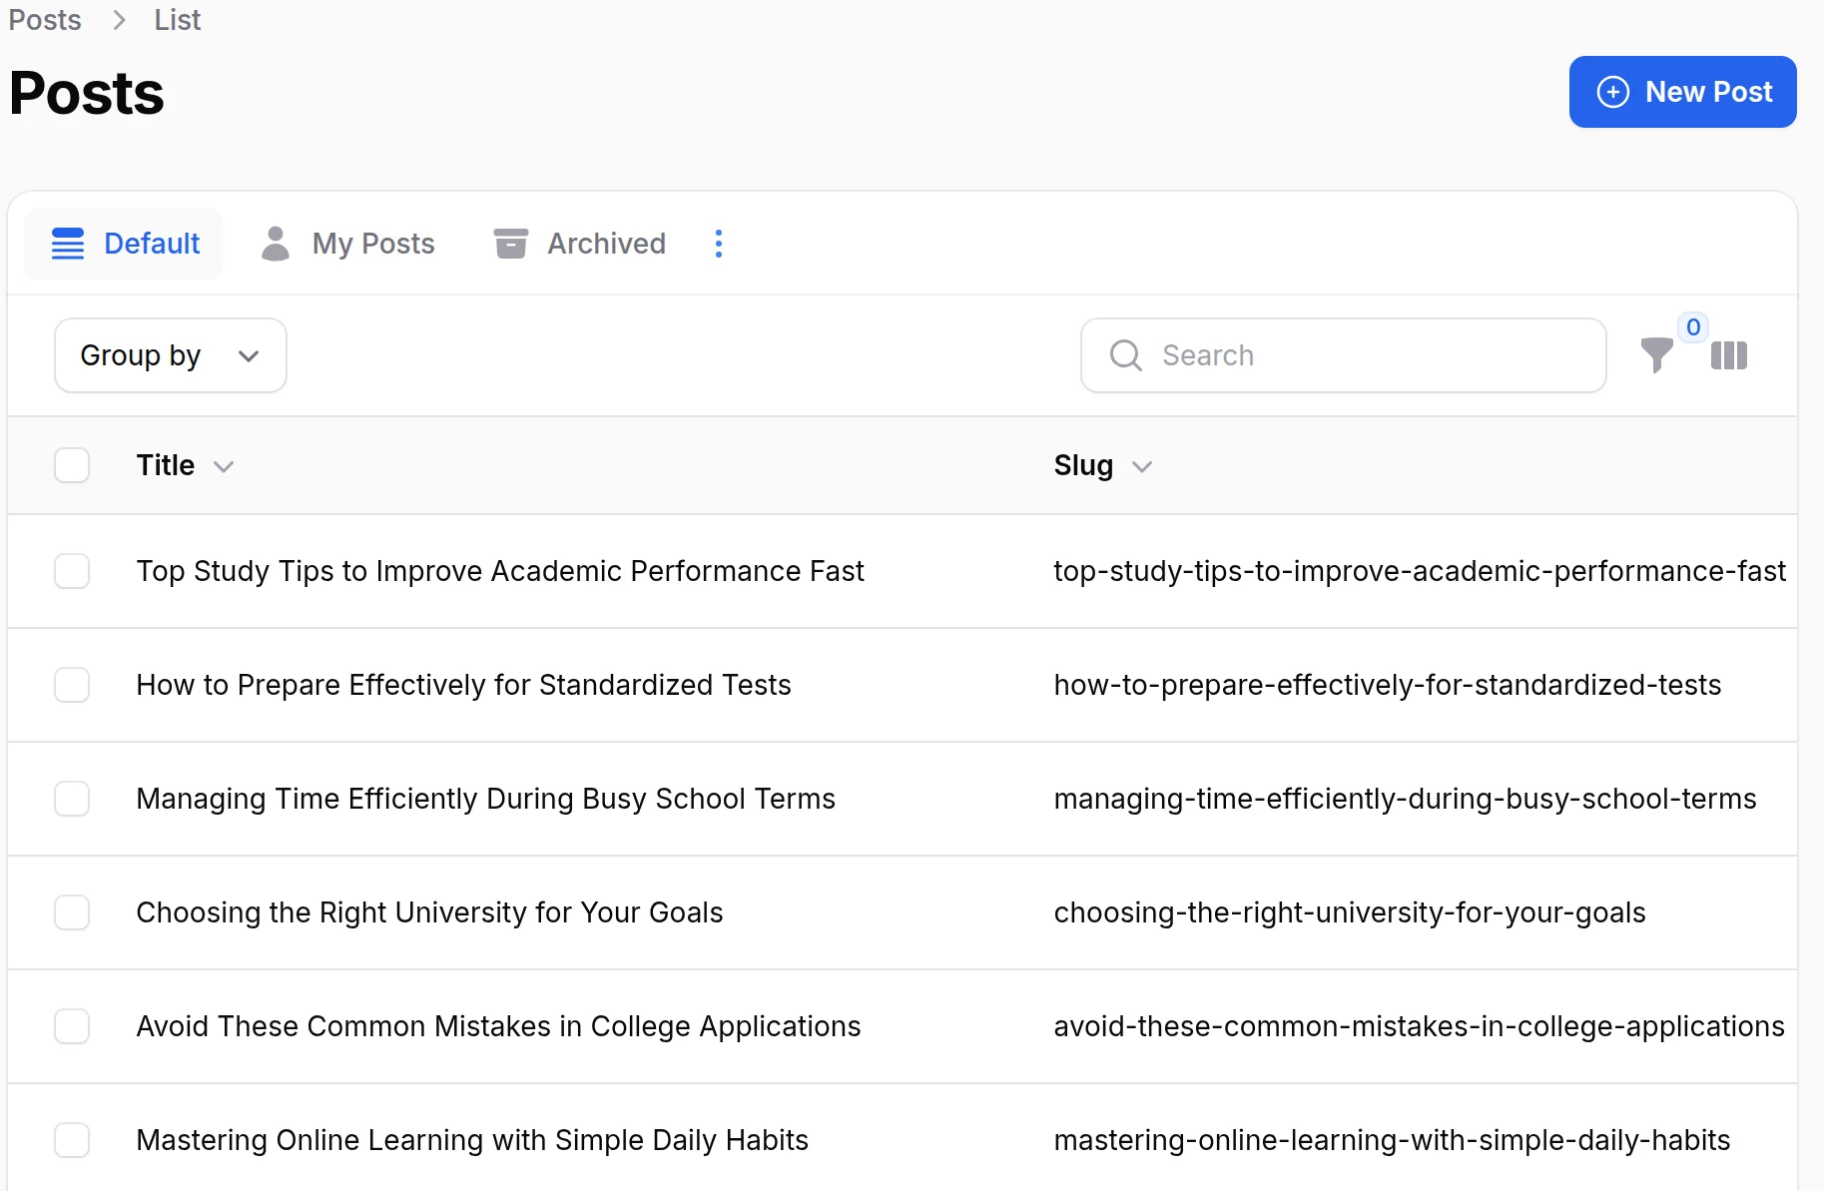The height and width of the screenshot is (1191, 1824).
Task: Open post Avoid These Common Mistakes in College Applications
Action: coord(498,1026)
